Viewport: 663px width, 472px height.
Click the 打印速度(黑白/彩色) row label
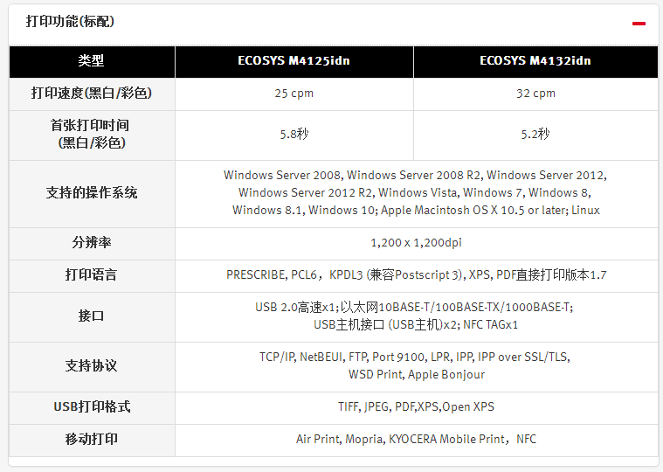tap(92, 94)
